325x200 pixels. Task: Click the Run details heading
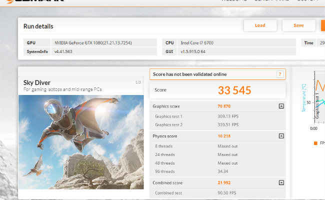(x=38, y=26)
